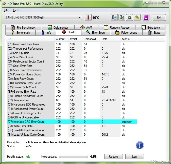Click the Current column header
The width and height of the screenshot is (171, 164).
coord(61,39)
